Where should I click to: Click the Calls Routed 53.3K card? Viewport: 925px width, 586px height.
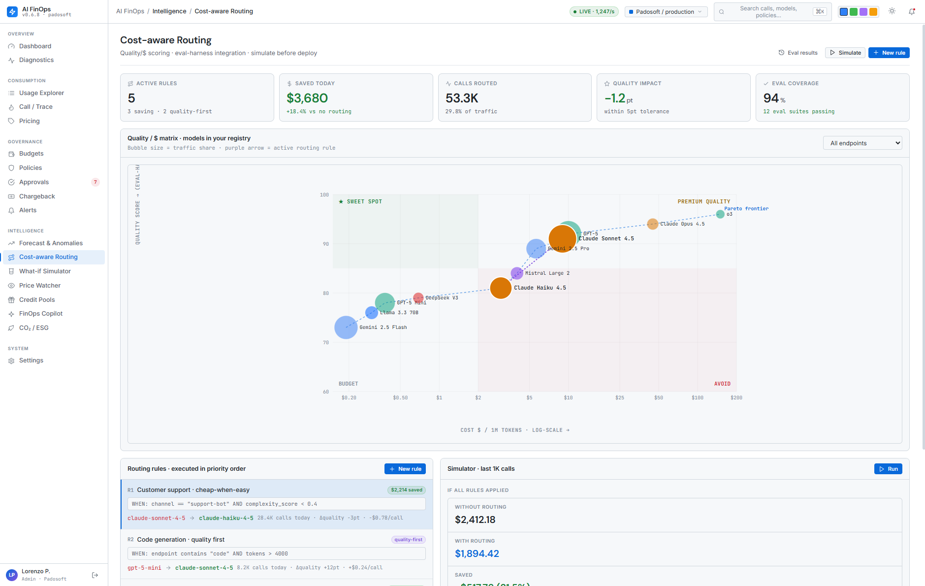(x=515, y=98)
